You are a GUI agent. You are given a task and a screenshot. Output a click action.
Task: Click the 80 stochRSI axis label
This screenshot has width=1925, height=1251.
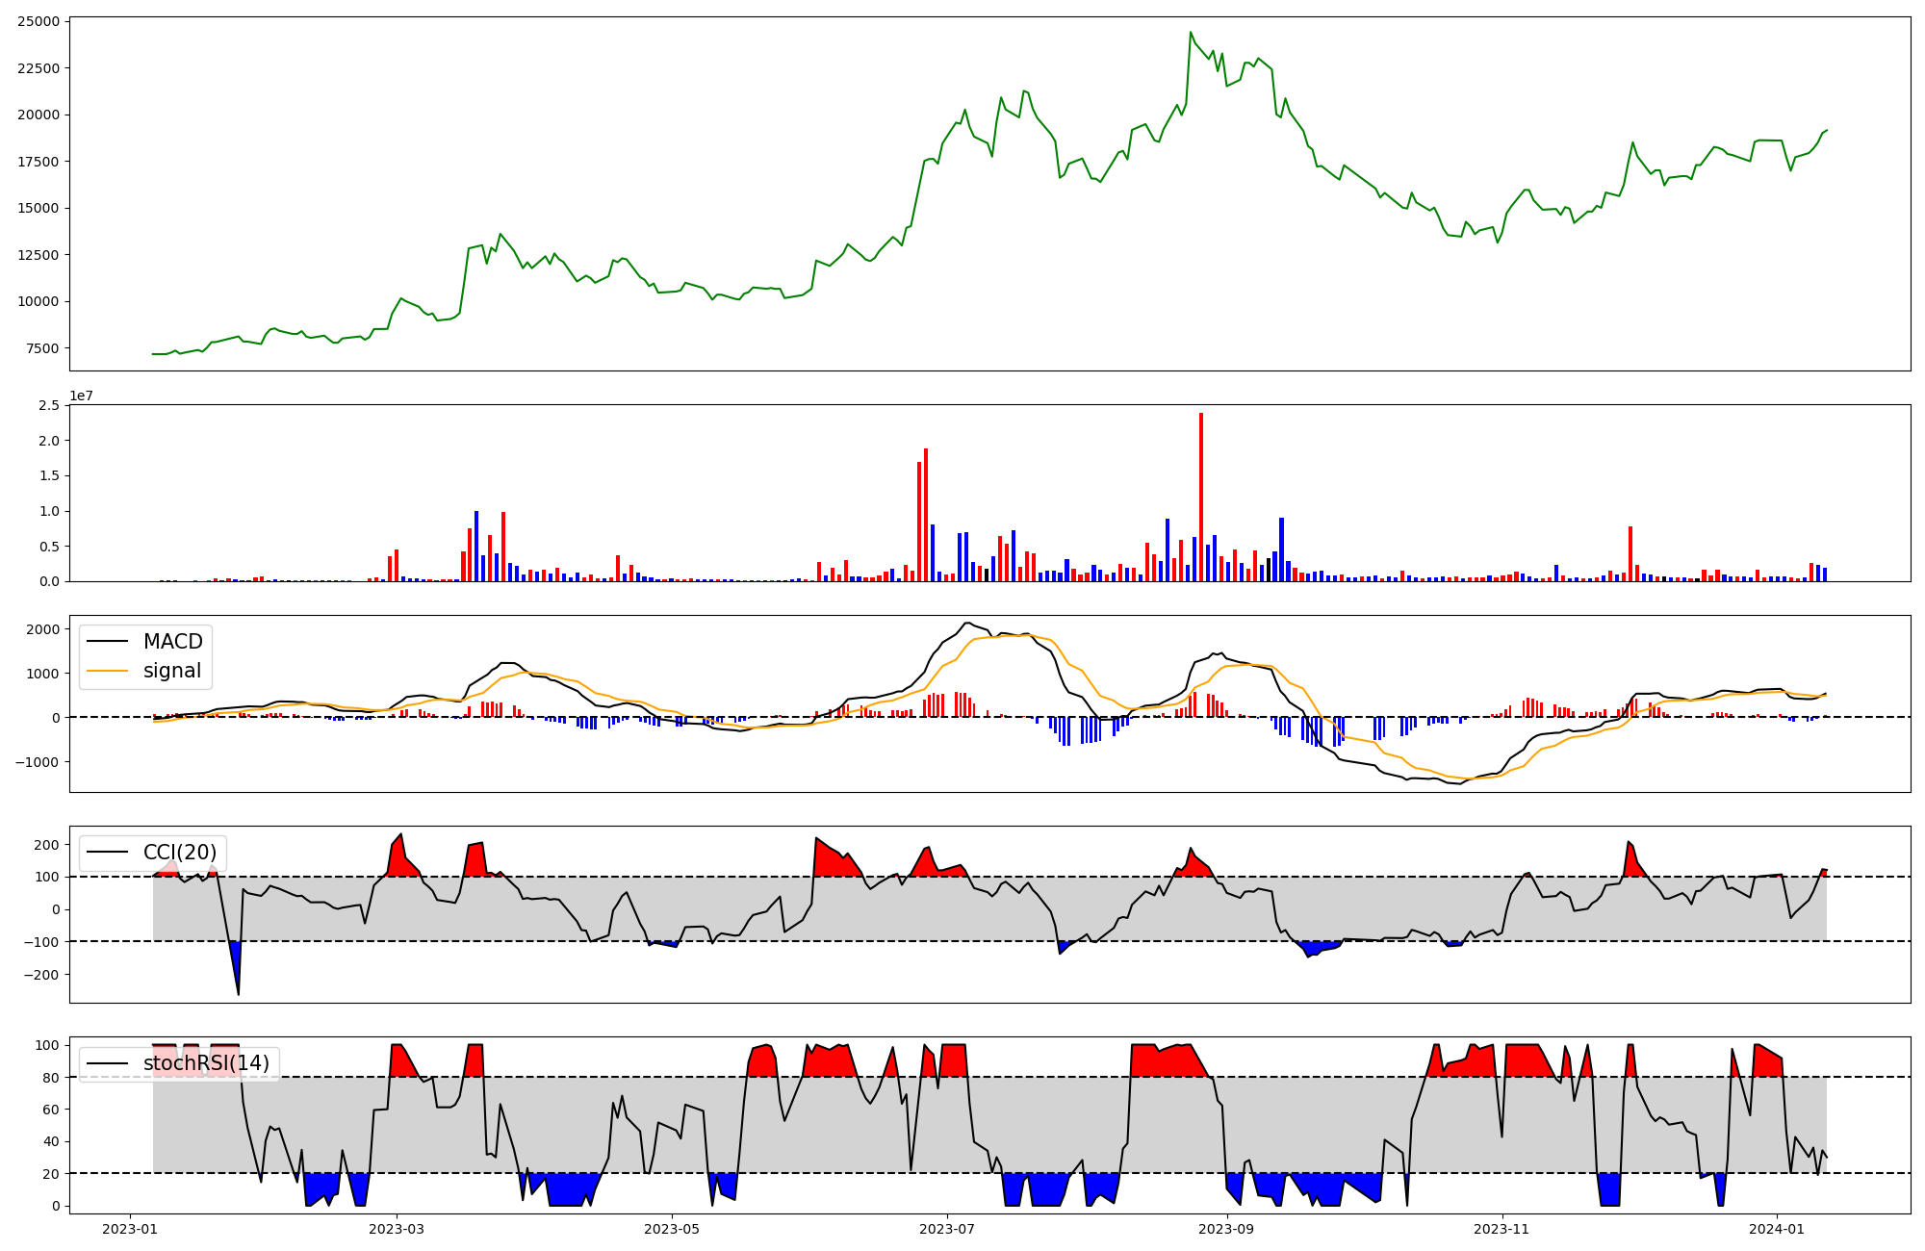point(51,1078)
